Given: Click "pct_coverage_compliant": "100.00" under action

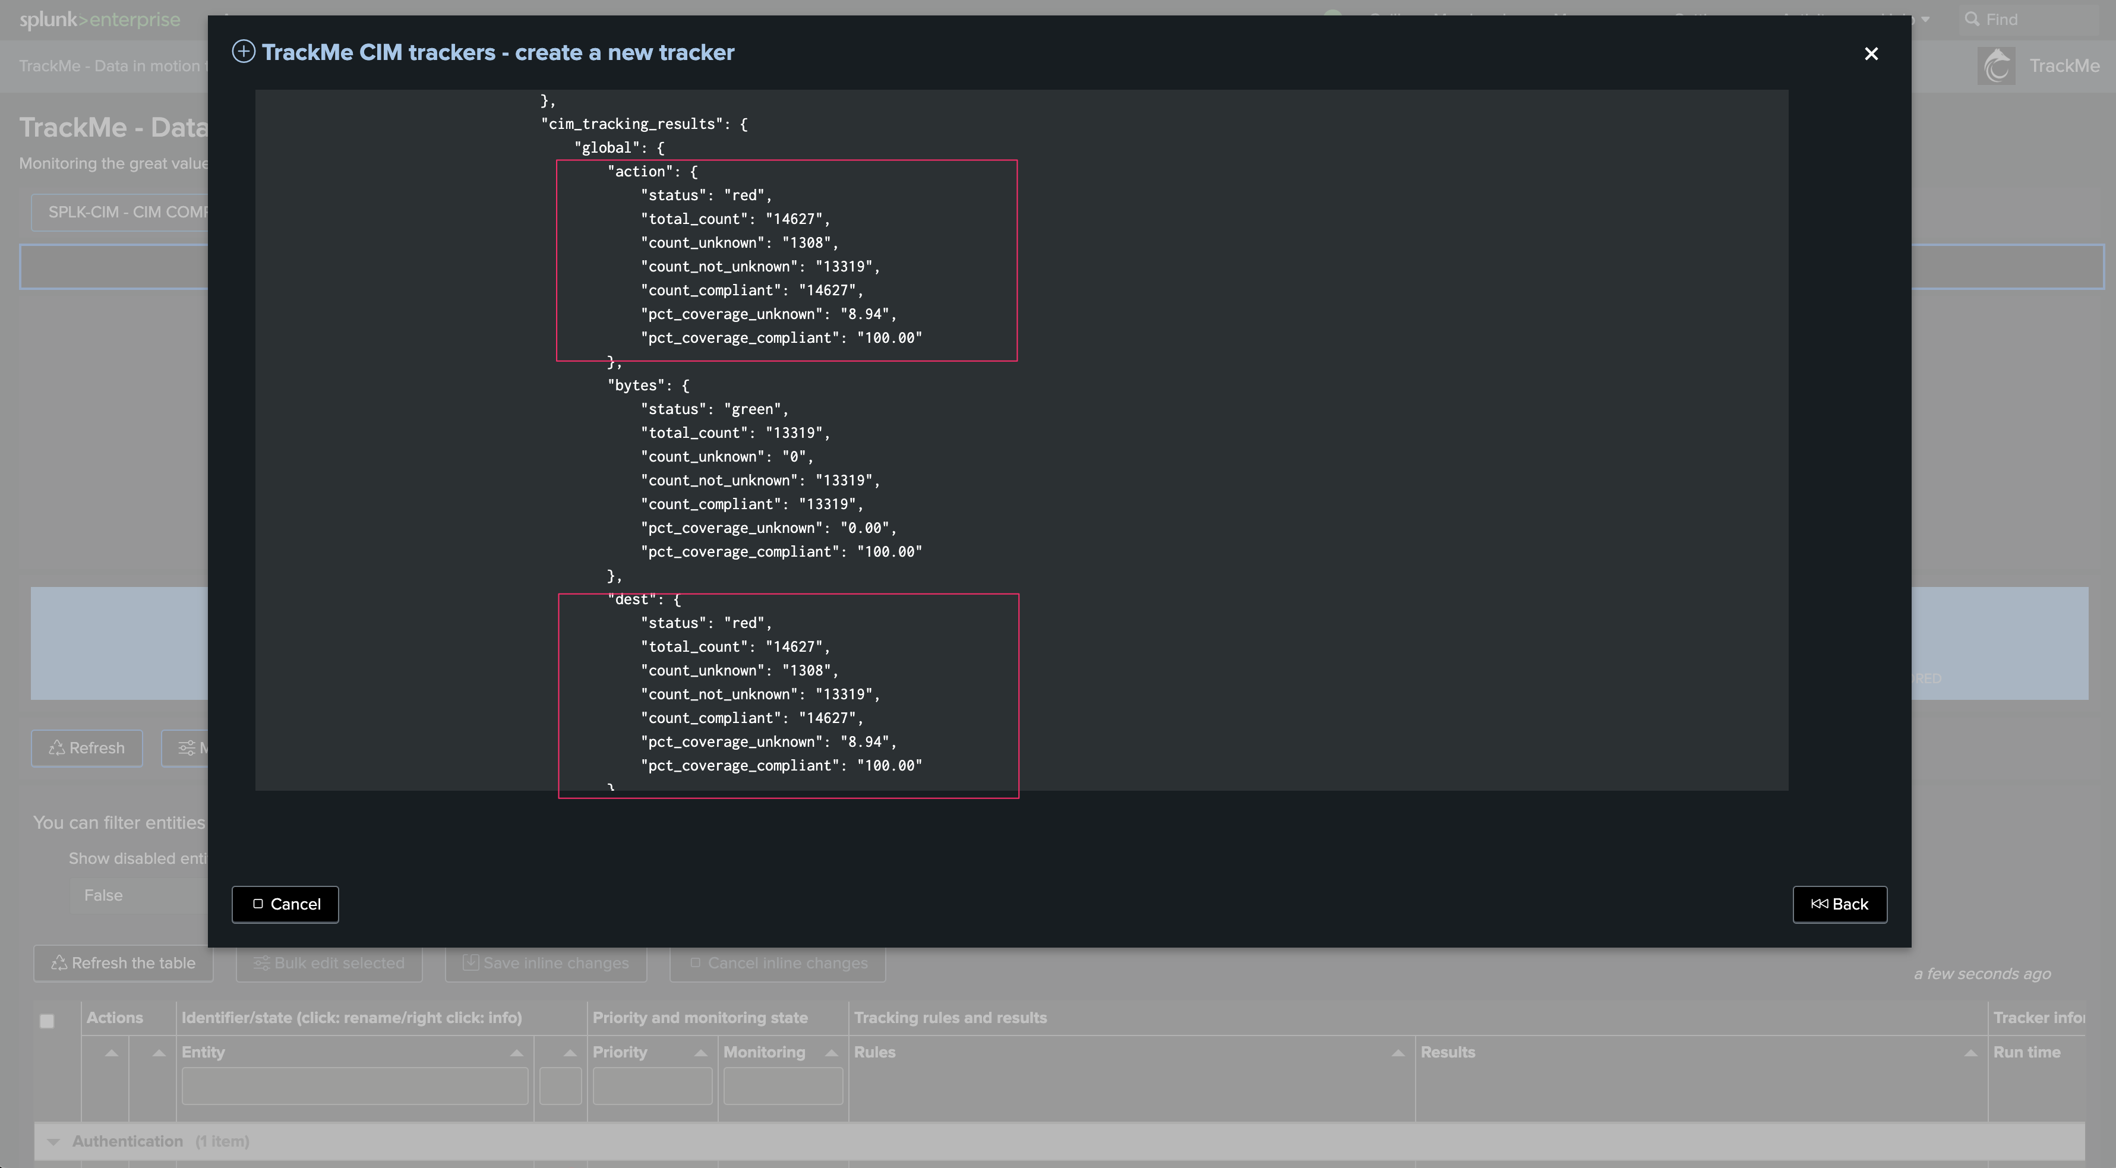Looking at the screenshot, I should (781, 337).
